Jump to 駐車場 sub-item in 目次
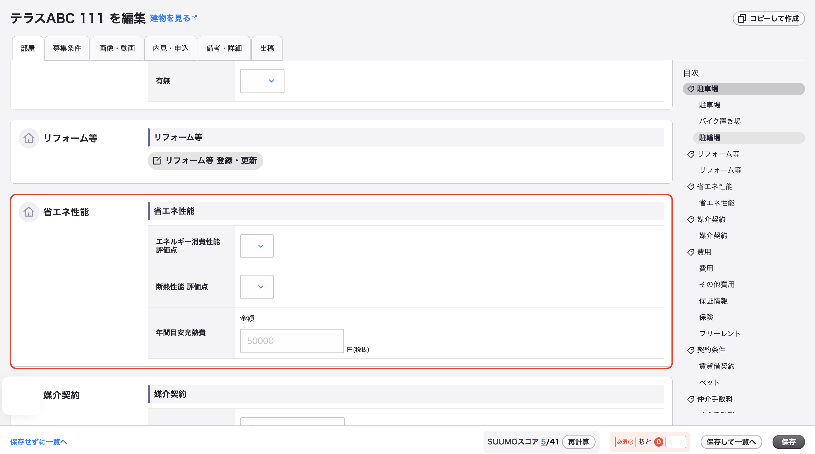815x454 pixels. click(709, 105)
